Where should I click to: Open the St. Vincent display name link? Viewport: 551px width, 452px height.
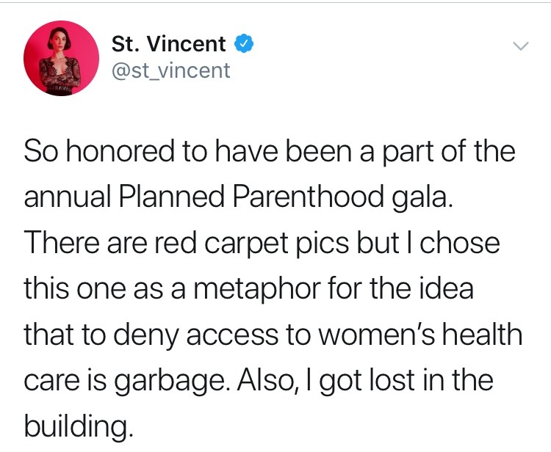tap(168, 44)
